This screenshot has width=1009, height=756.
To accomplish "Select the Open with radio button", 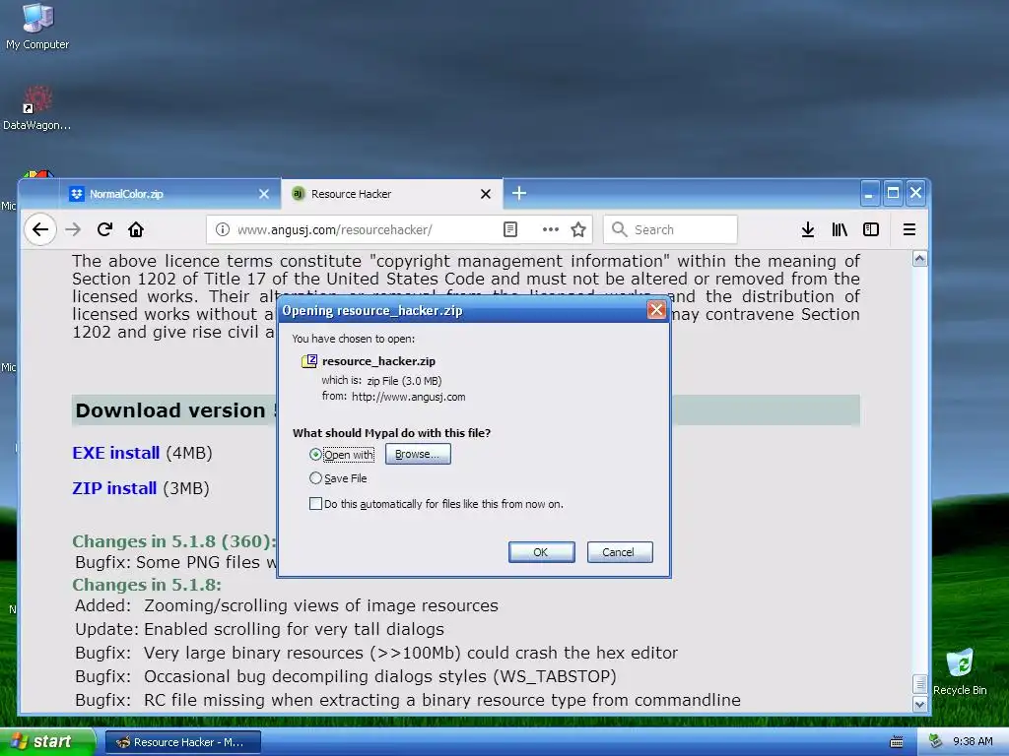I will click(315, 455).
